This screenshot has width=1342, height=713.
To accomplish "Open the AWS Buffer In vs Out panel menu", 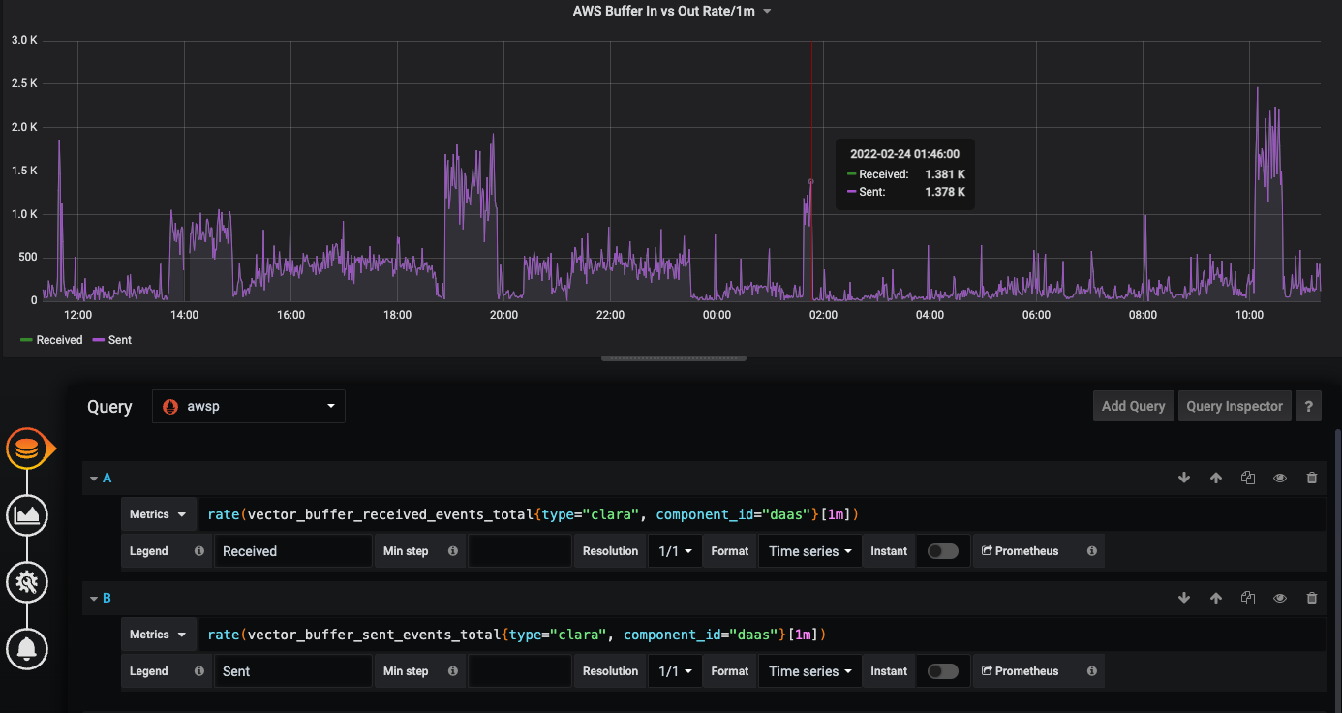I will (x=766, y=11).
